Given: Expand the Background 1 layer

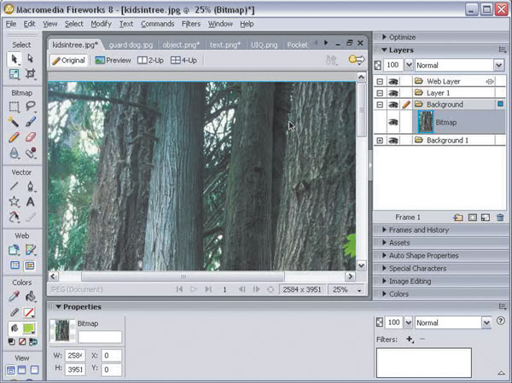Looking at the screenshot, I should (380, 141).
